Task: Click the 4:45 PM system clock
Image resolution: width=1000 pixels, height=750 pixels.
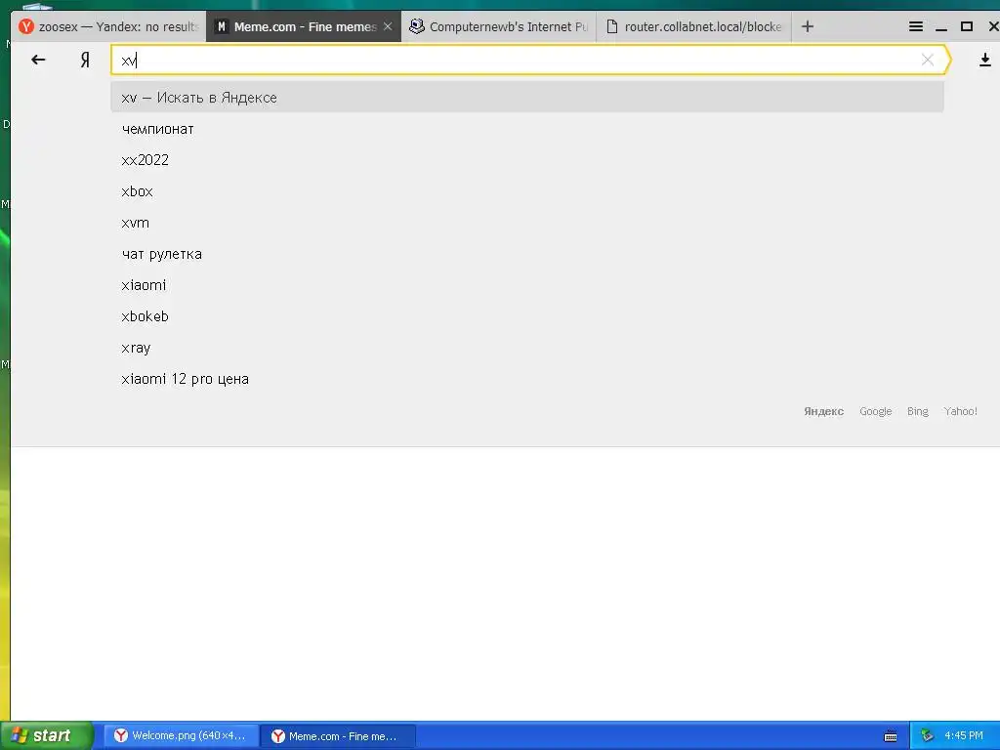Action: 964,735
